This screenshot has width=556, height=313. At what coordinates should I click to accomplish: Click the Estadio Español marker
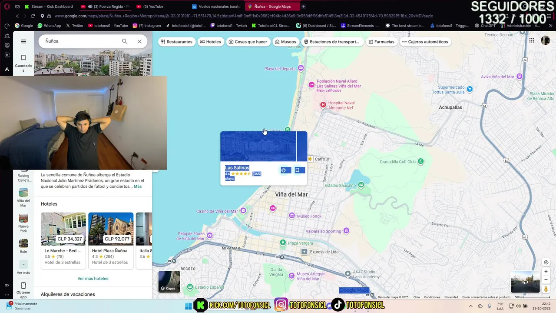coord(190,287)
